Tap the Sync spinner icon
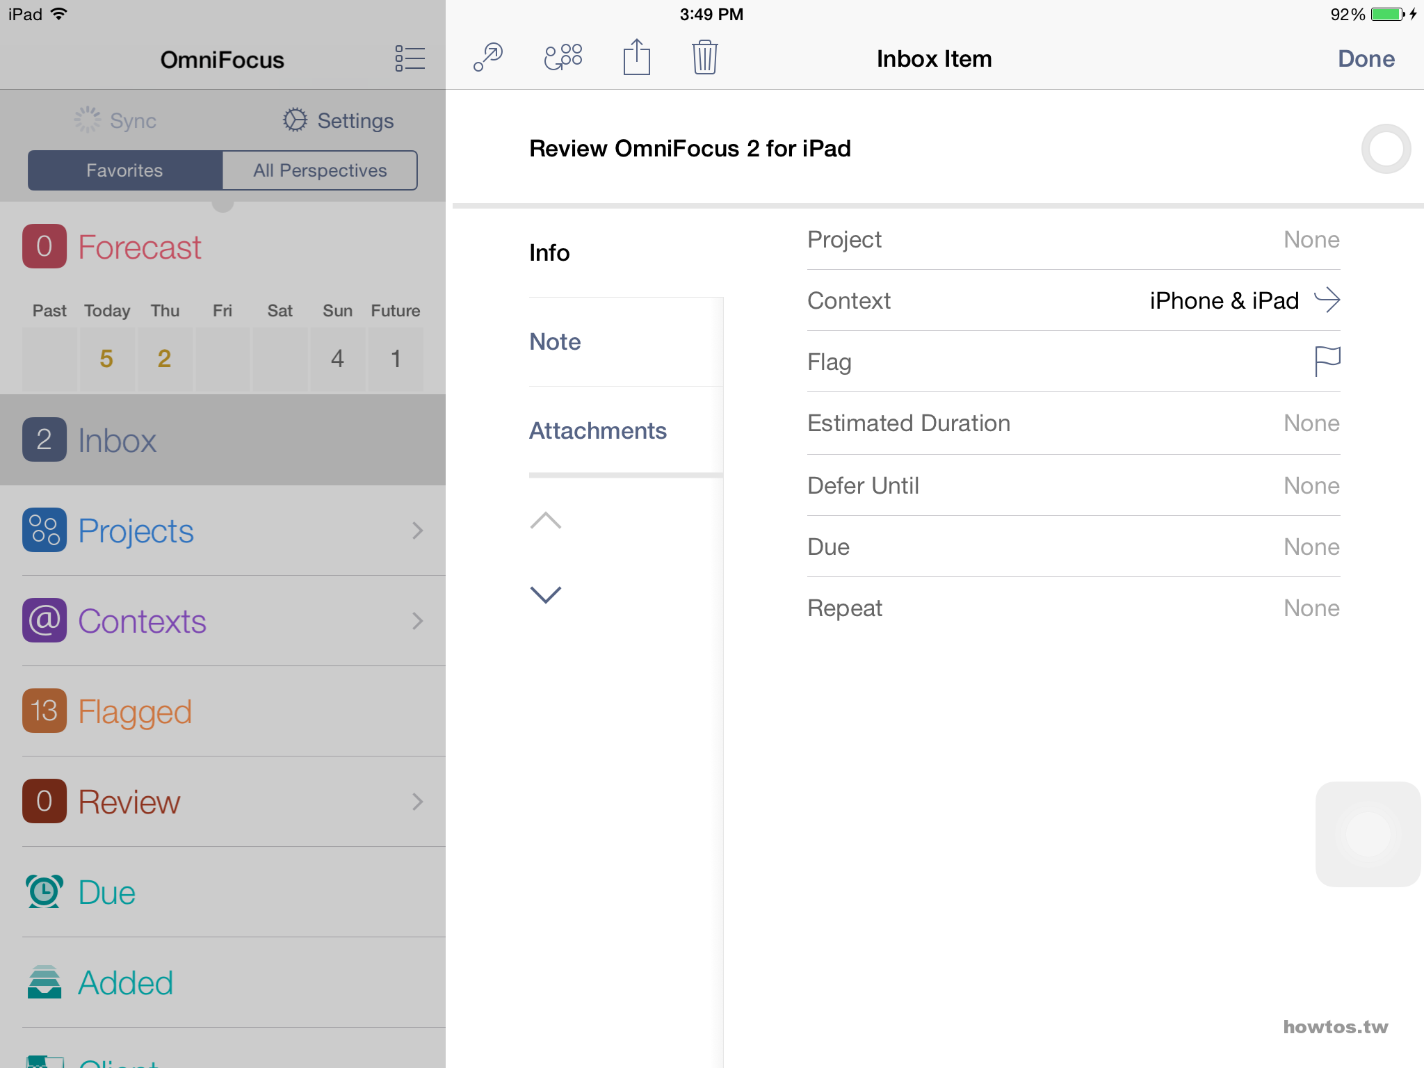The width and height of the screenshot is (1424, 1068). pos(88,120)
